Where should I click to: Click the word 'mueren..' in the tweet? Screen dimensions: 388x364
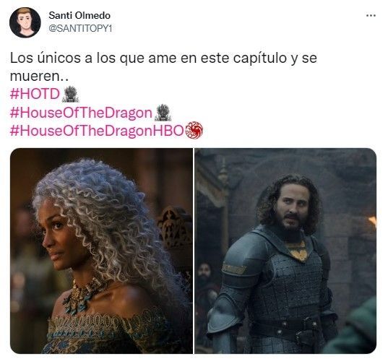(x=39, y=76)
